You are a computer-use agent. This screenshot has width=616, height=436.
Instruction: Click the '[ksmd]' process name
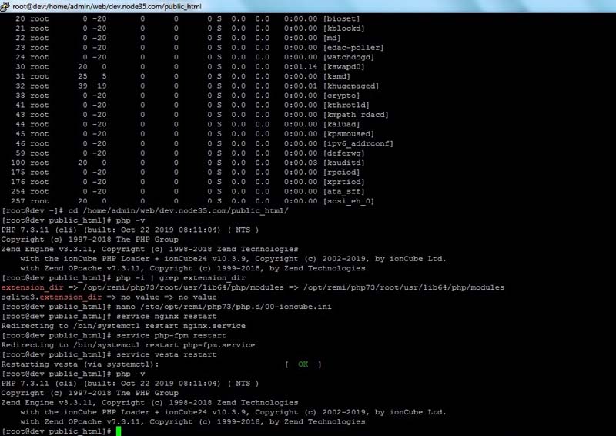coord(336,76)
